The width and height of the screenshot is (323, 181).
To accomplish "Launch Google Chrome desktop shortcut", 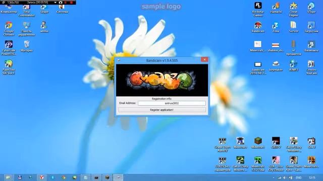I will 9,29.
